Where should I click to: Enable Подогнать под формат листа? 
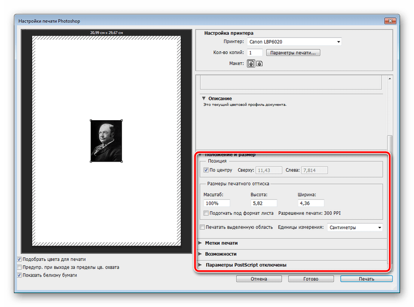[206, 213]
